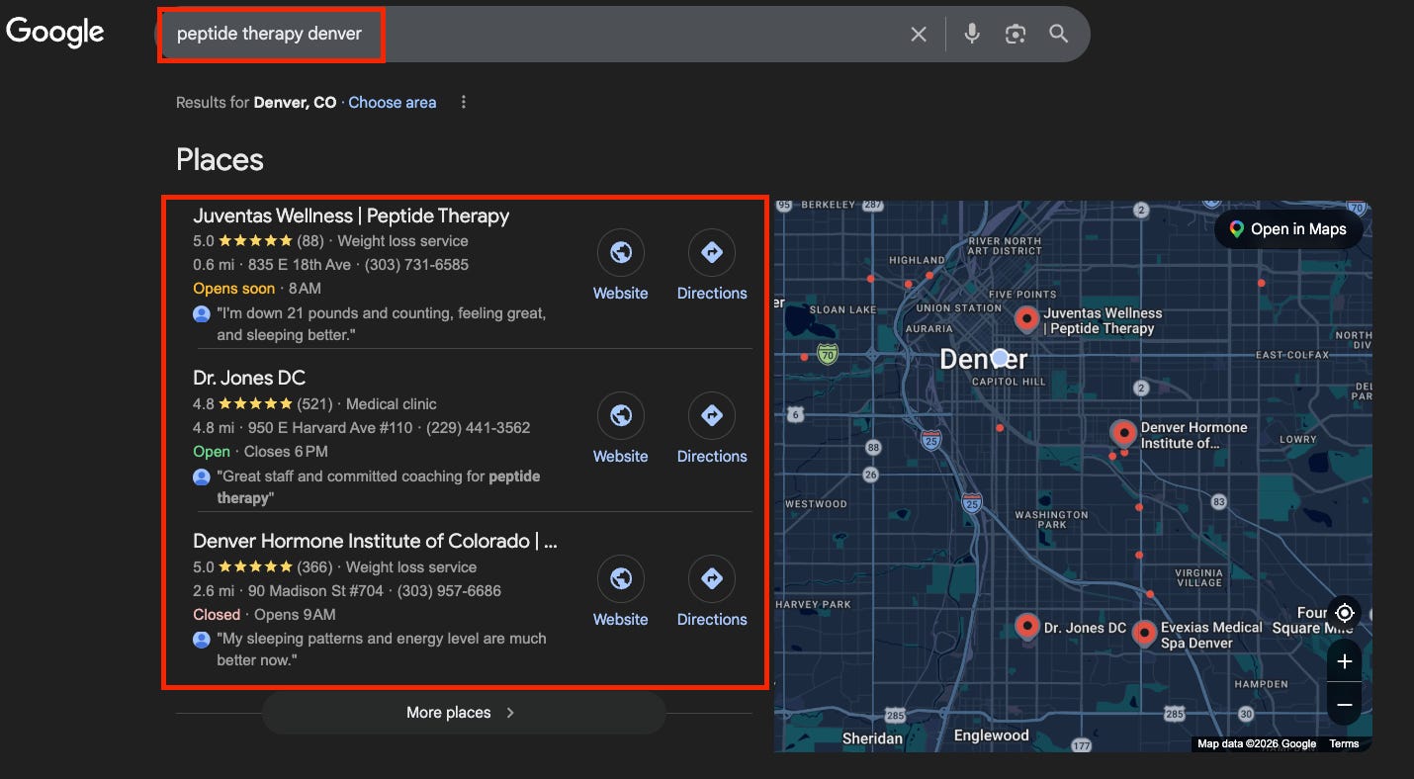
Task: Click the Terms link on the map
Action: (x=1344, y=743)
